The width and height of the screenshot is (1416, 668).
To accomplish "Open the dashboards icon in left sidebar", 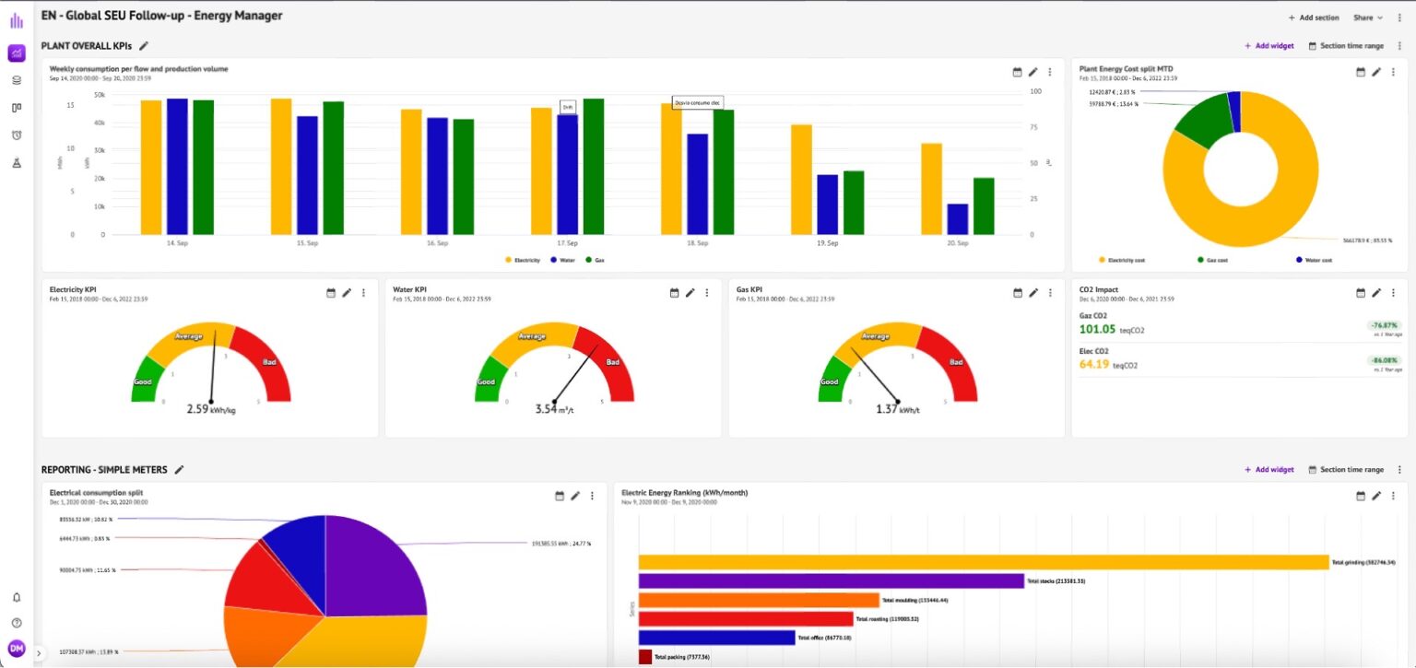I will [x=17, y=53].
